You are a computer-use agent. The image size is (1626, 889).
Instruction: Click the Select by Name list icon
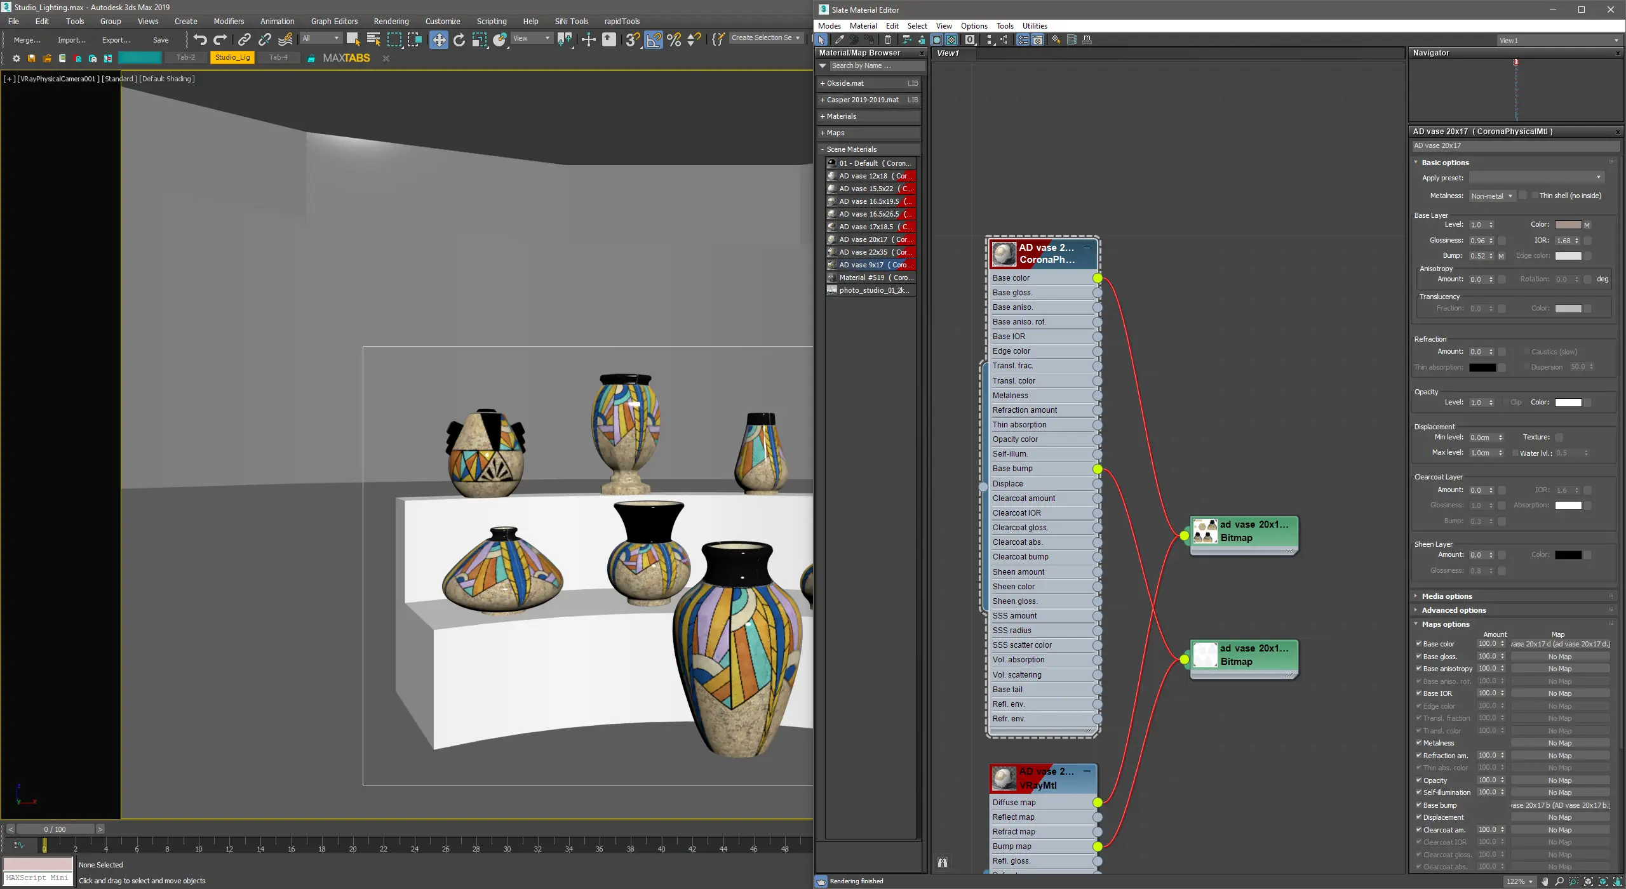click(x=374, y=39)
